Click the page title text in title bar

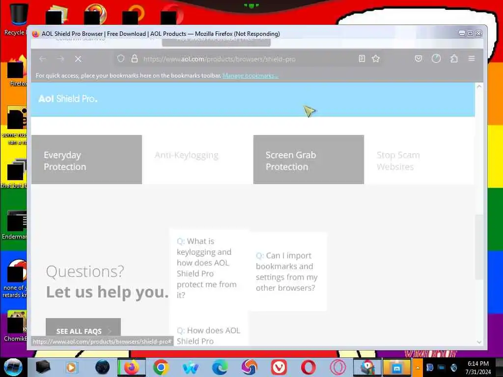[161, 34]
